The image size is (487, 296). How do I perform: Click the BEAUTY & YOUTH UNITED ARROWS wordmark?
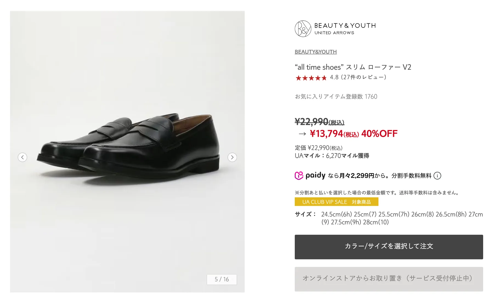click(x=345, y=29)
